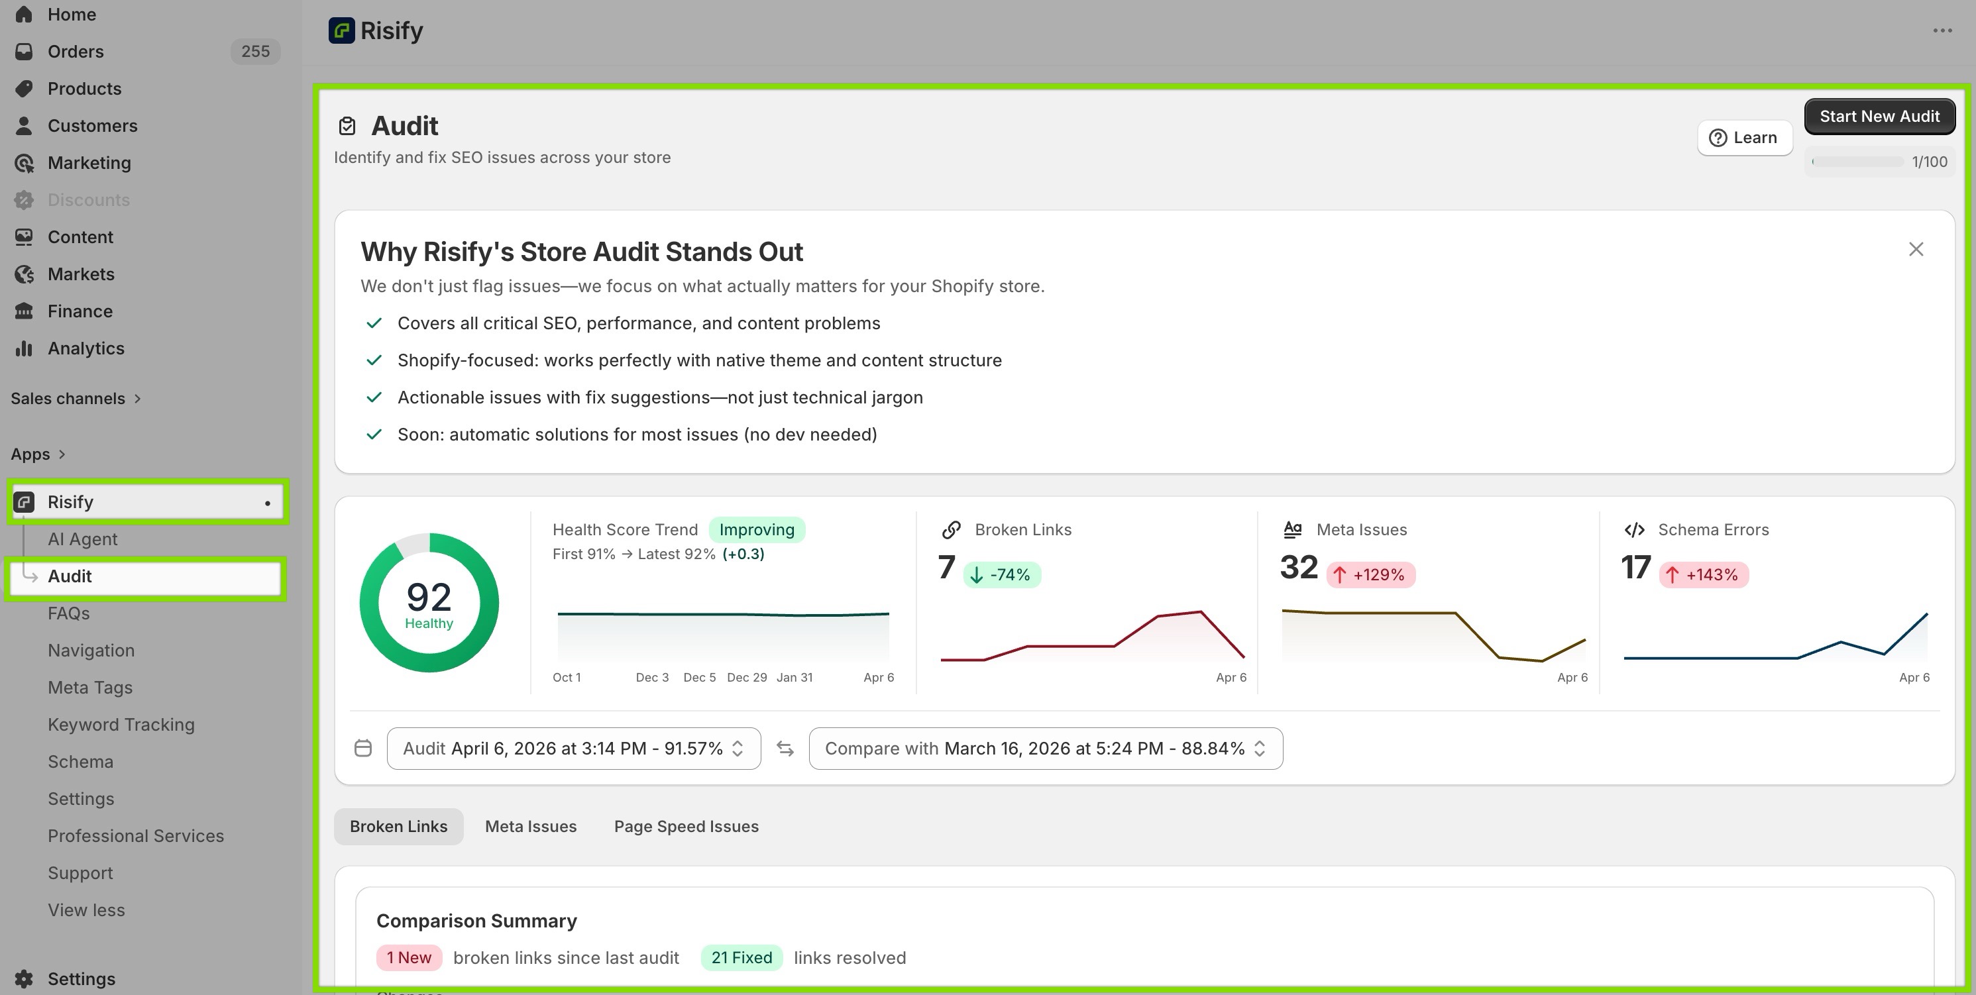Screen dimensions: 1976x995
Task: Click the Content image icon
Action: tap(24, 237)
